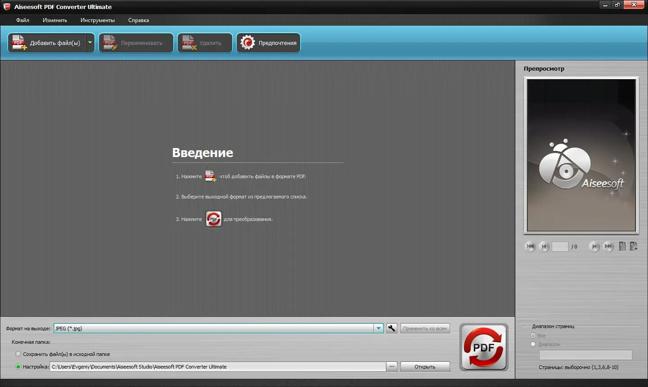
Task: Click the add-PDF icon in intro step 1
Action: (x=211, y=176)
